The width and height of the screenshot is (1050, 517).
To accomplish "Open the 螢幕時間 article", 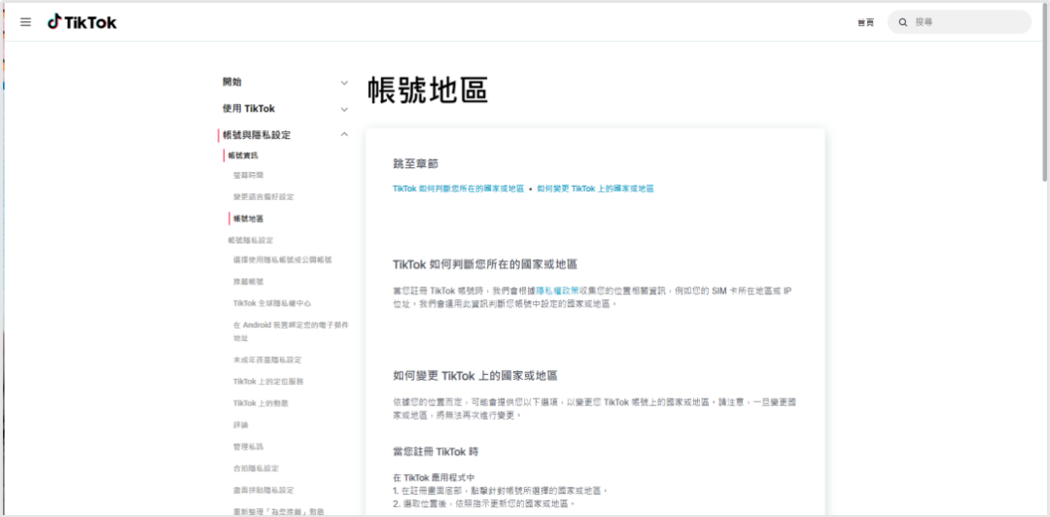I will coord(249,176).
